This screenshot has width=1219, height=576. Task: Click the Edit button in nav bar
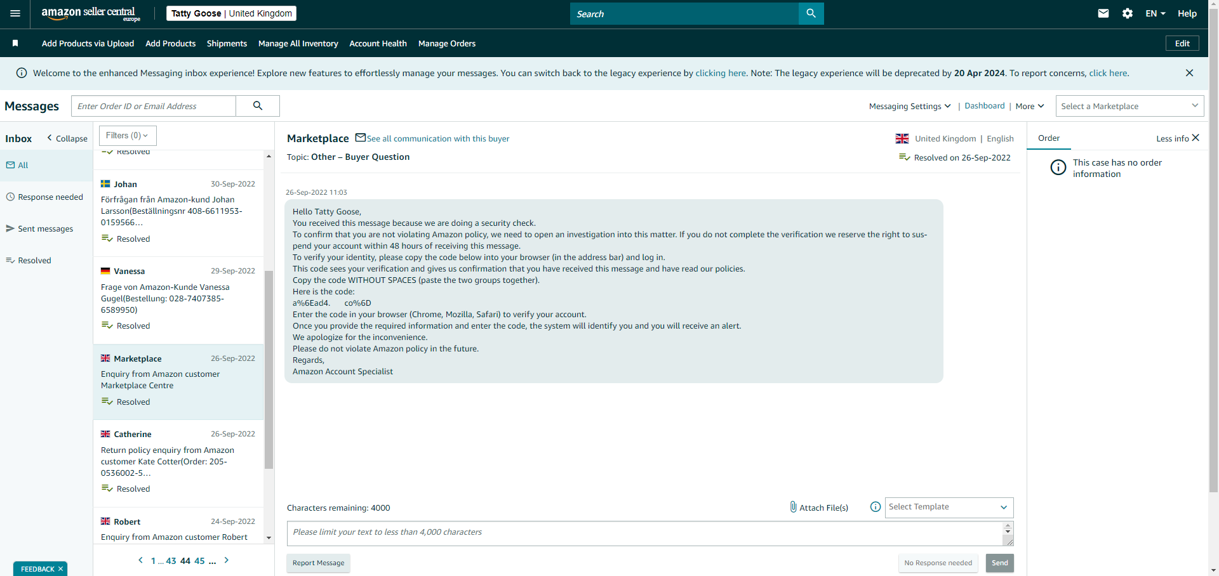click(x=1182, y=43)
